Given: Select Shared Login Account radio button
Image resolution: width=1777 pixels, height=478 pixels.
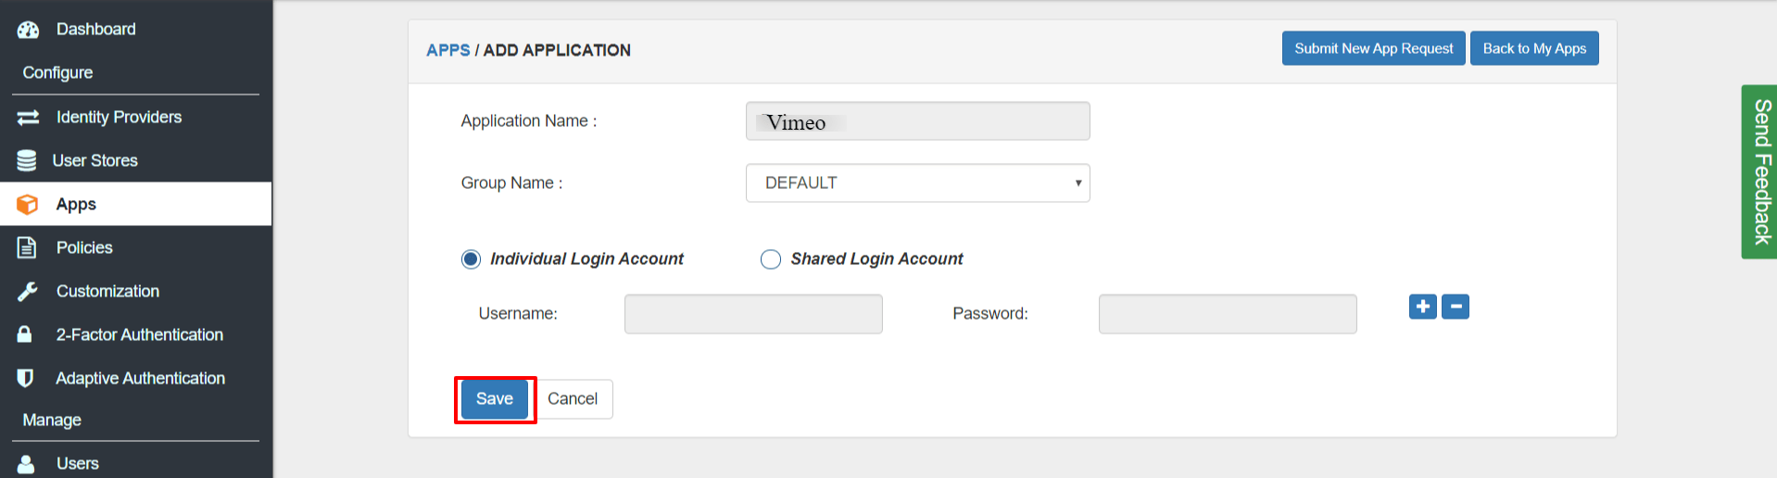Looking at the screenshot, I should click(771, 259).
